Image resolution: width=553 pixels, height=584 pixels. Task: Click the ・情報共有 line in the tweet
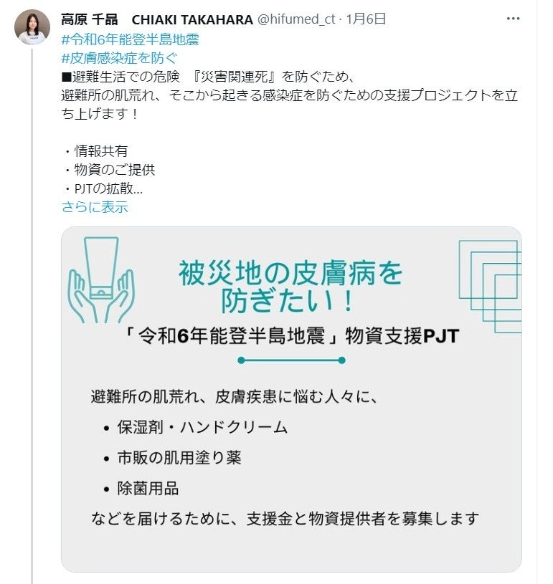tap(95, 151)
